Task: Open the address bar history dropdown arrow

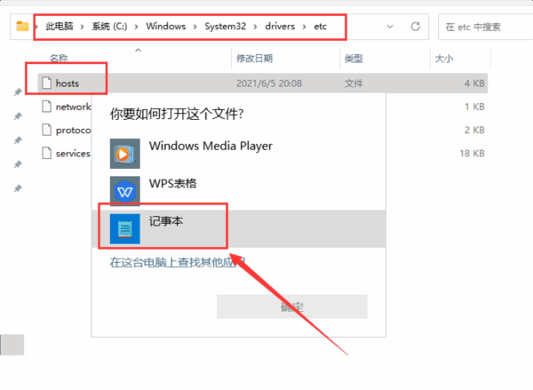Action: [388, 27]
